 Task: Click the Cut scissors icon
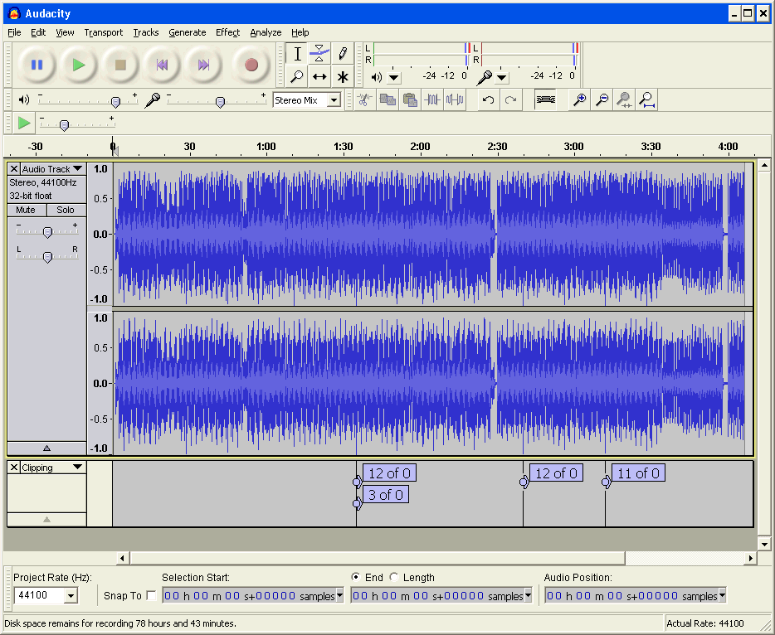click(365, 100)
